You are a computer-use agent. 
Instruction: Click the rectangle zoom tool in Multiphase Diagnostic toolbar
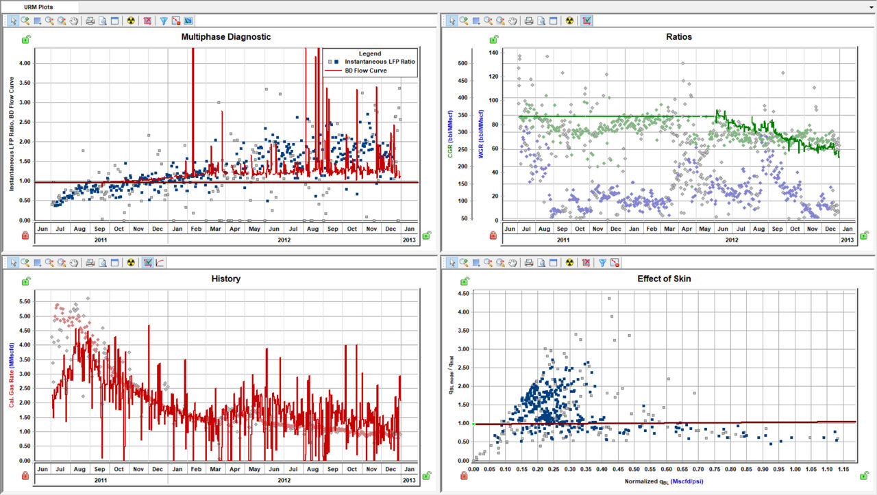[38, 21]
